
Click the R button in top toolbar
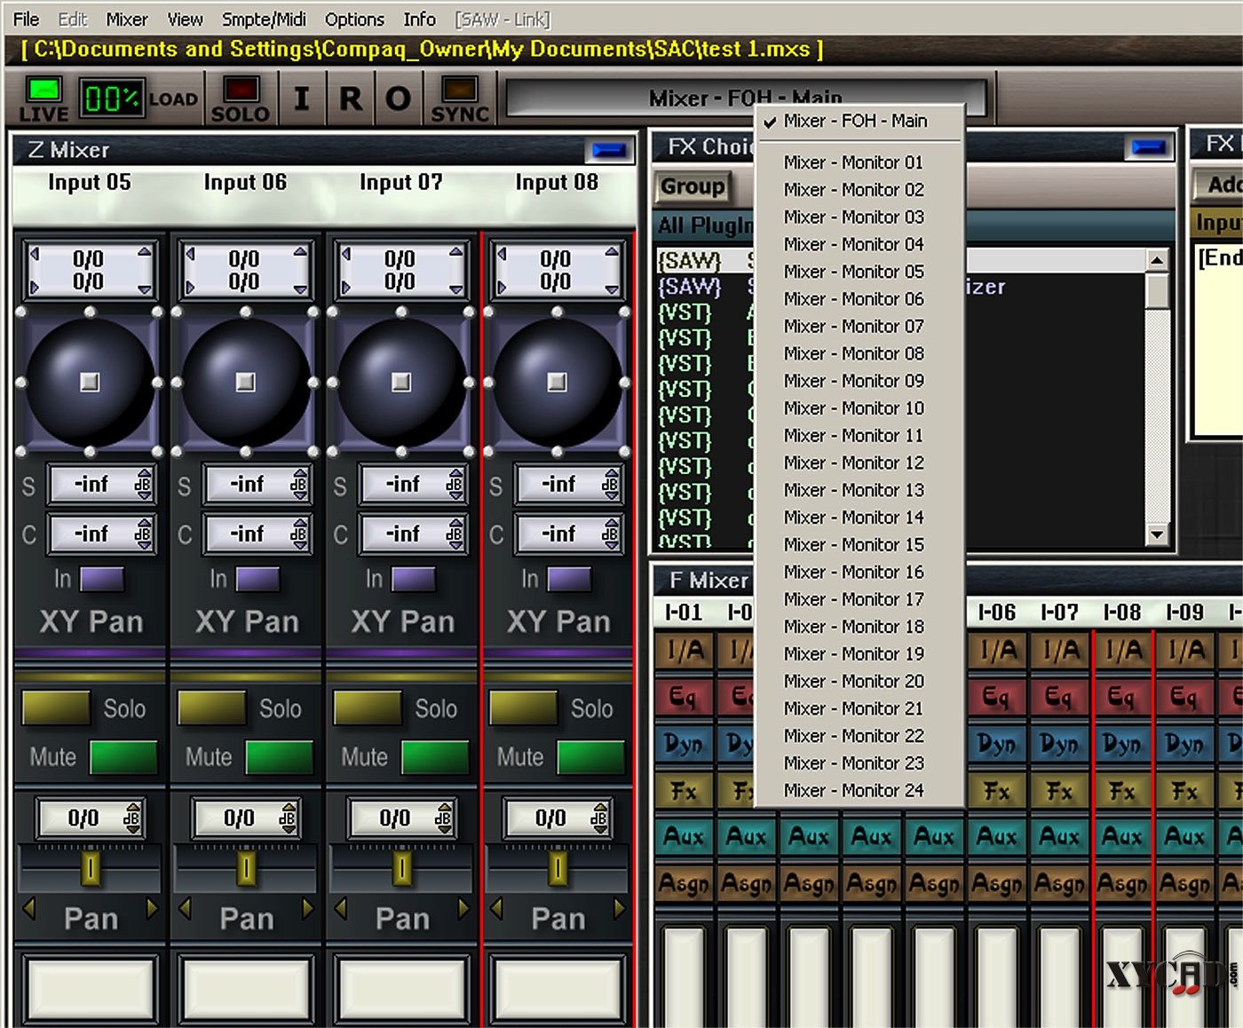click(351, 99)
